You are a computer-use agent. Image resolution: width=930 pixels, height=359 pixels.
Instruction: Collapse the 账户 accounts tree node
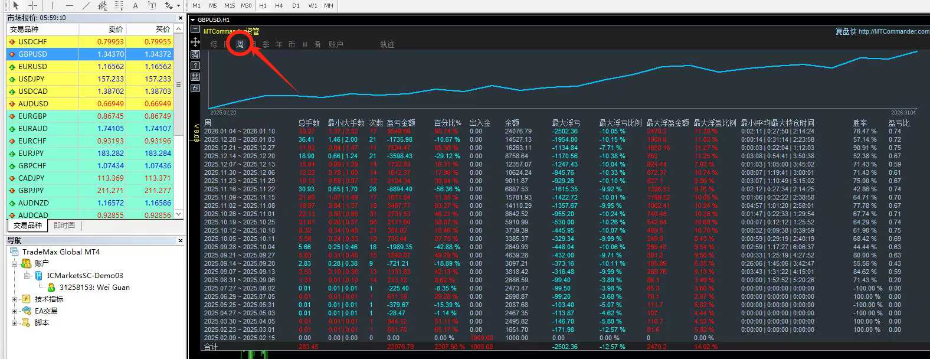(x=14, y=263)
